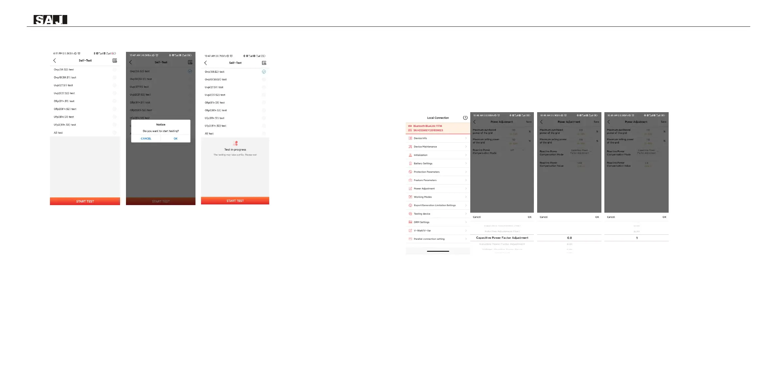Tap the link icon beside Bluetooth:BlueLink:11736

410,126
